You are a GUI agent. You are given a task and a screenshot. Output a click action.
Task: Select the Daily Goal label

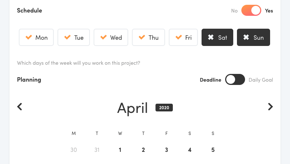click(x=261, y=80)
